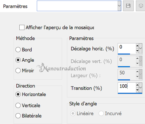Click the blue slider bar under Transition
Viewport: 145px width, 124px height.
click(130, 93)
